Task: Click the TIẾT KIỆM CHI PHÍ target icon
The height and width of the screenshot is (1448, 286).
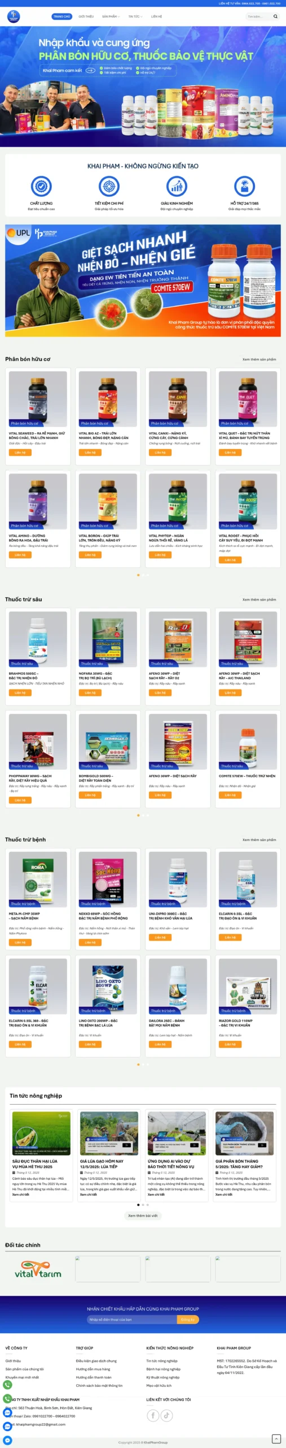Action: 109,186
